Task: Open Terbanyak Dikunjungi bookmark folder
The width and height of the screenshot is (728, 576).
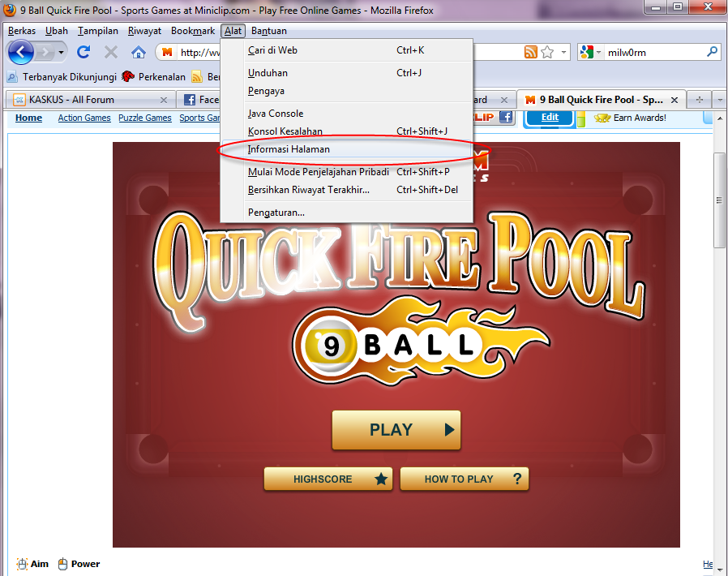Action: coord(63,76)
